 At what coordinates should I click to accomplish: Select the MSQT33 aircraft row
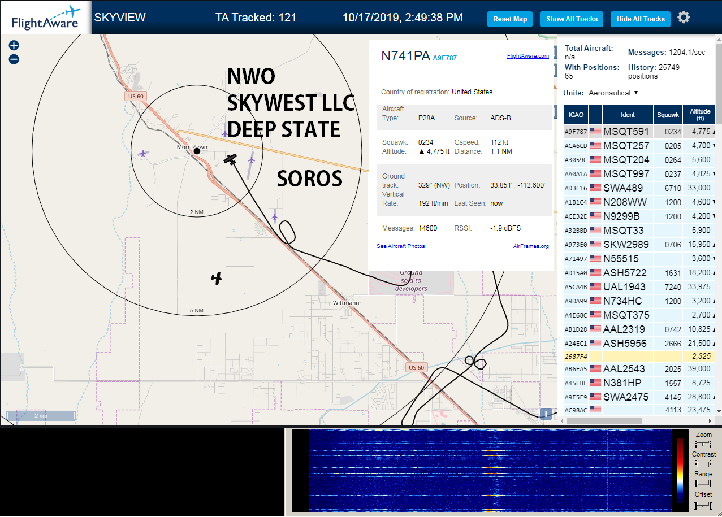(x=640, y=230)
